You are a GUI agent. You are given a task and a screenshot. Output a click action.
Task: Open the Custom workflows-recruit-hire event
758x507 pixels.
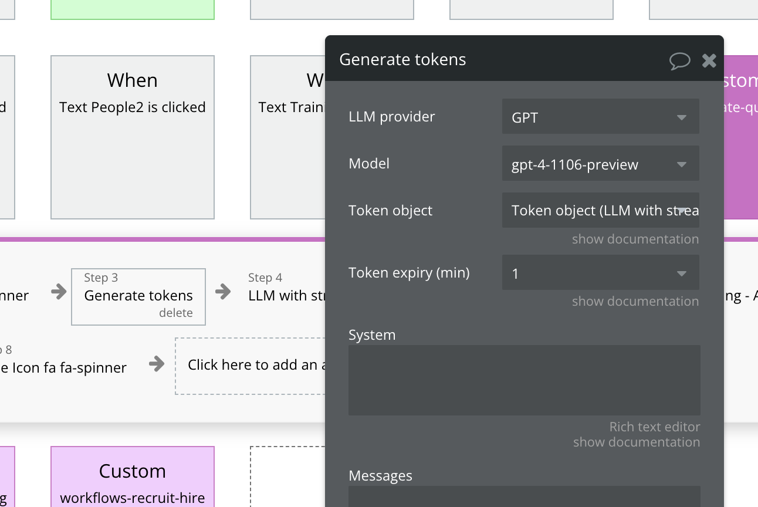133,476
